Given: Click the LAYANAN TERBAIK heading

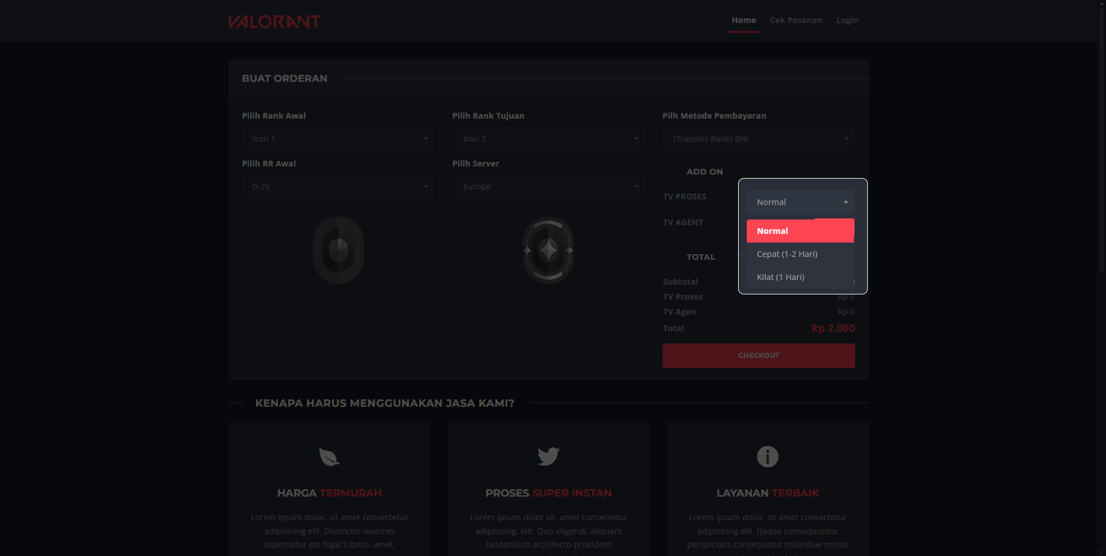Looking at the screenshot, I should pyautogui.click(x=768, y=493).
